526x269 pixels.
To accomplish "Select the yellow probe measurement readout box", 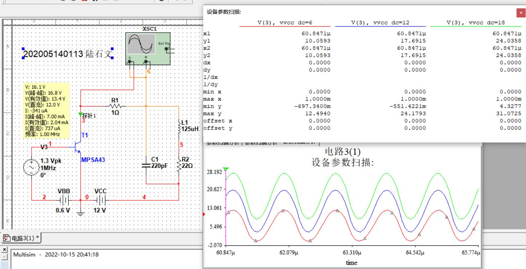I will pos(46,111).
